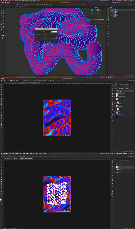This screenshot has width=135, height=229.
Task: Expand Group 1 in the text-poster Photoshop Layers panel
Action: [116, 169]
